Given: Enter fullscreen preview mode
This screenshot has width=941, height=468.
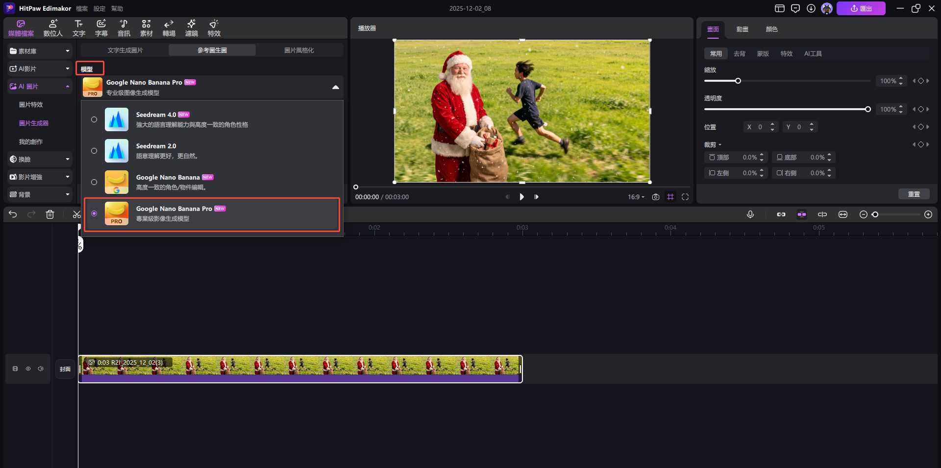Looking at the screenshot, I should [x=685, y=197].
